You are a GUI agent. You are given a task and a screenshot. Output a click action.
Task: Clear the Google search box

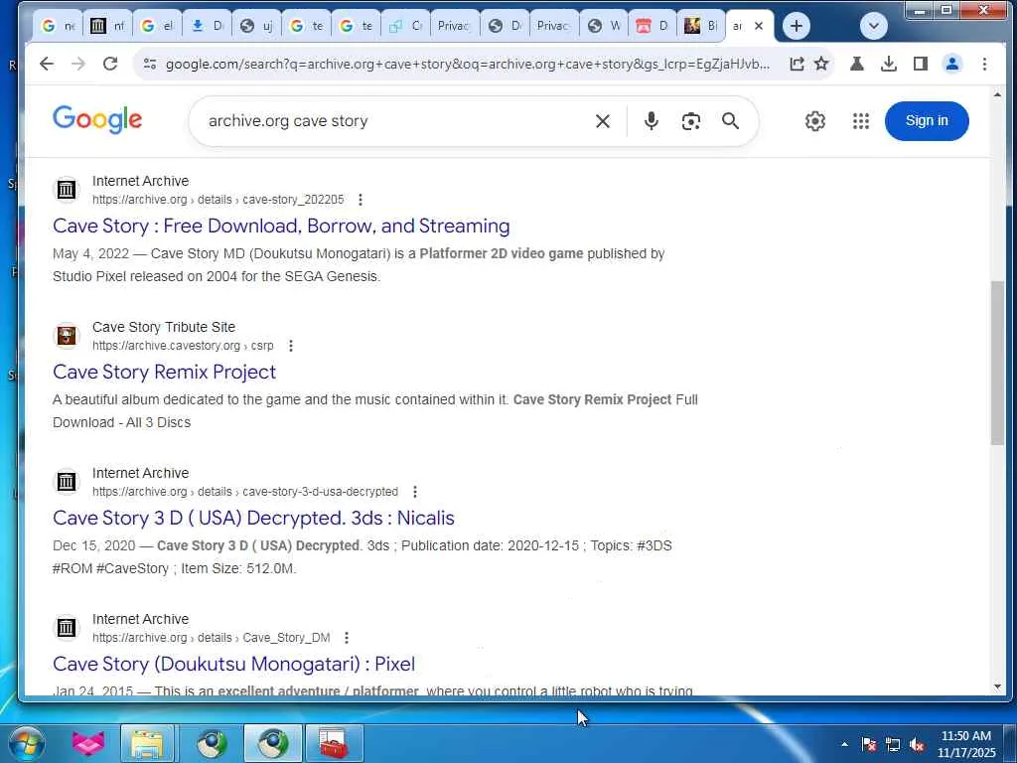coord(603,121)
